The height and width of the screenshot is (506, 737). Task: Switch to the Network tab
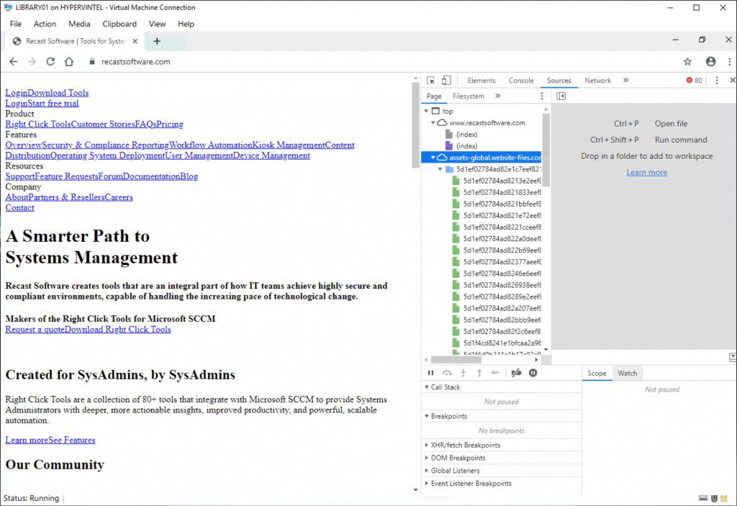coord(597,80)
